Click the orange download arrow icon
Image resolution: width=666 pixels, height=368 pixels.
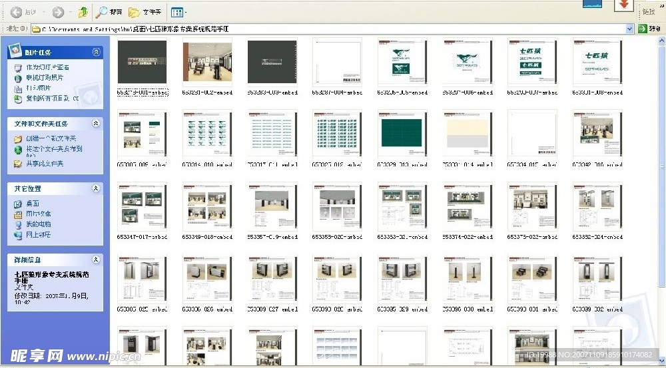click(625, 6)
